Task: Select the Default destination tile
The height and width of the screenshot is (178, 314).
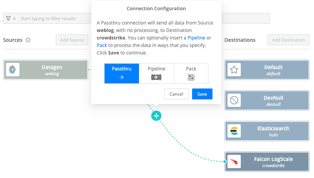Action: point(267,70)
